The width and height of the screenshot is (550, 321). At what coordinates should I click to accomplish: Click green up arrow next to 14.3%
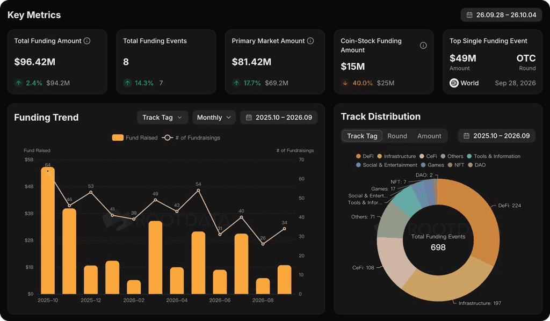(127, 83)
